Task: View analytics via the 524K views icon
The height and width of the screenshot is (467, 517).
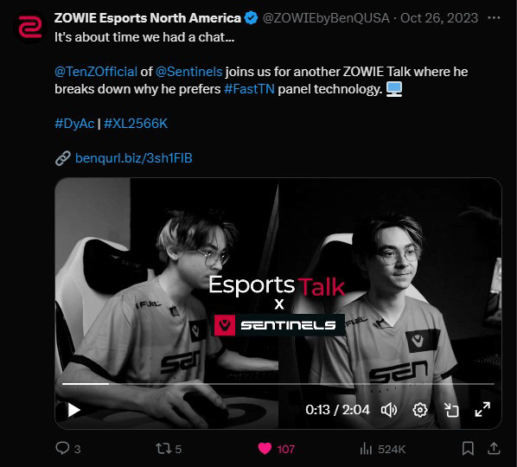Action: click(x=366, y=449)
